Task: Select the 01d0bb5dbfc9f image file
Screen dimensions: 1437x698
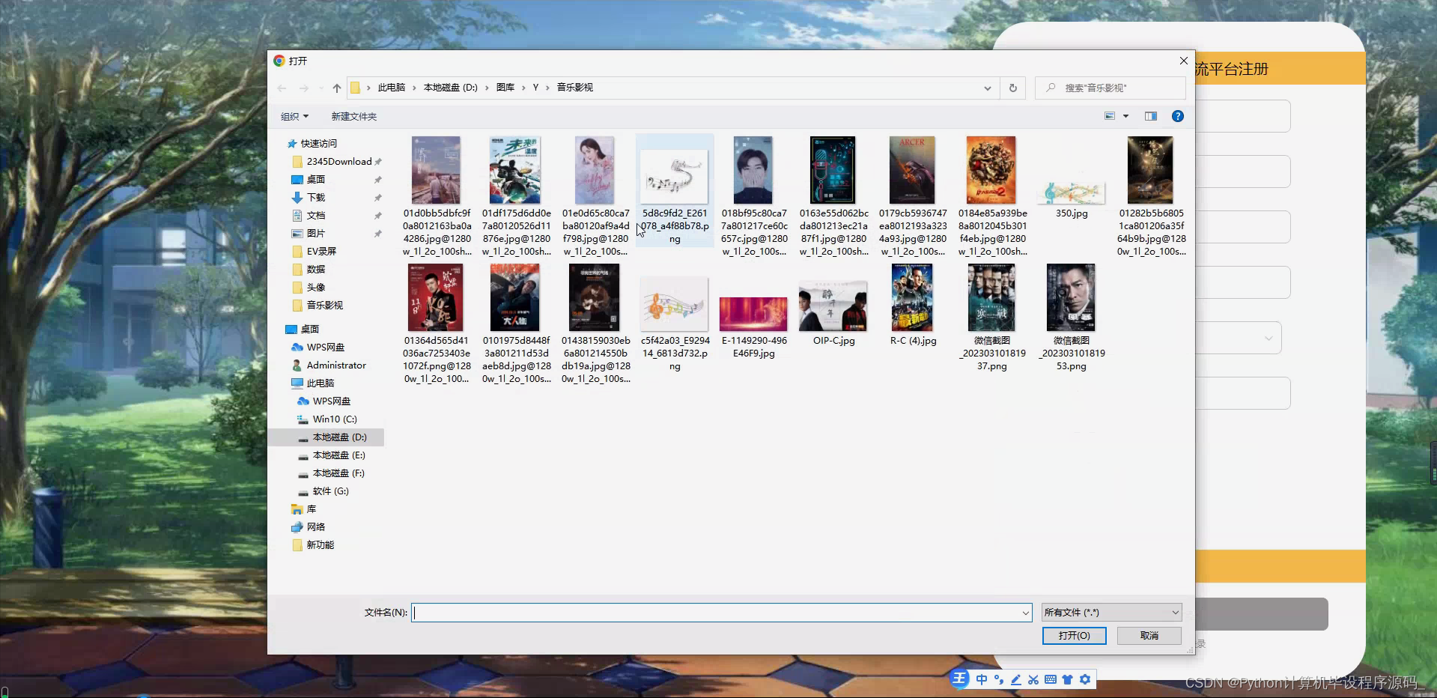Action: (x=437, y=196)
